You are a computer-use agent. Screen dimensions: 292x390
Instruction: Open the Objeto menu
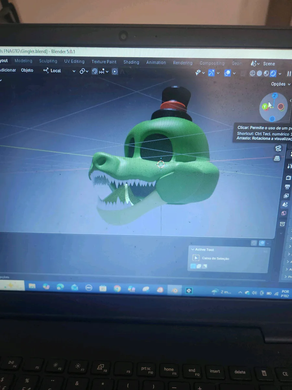(27, 70)
